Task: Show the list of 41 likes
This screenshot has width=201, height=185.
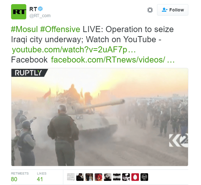Action: pos(41,177)
